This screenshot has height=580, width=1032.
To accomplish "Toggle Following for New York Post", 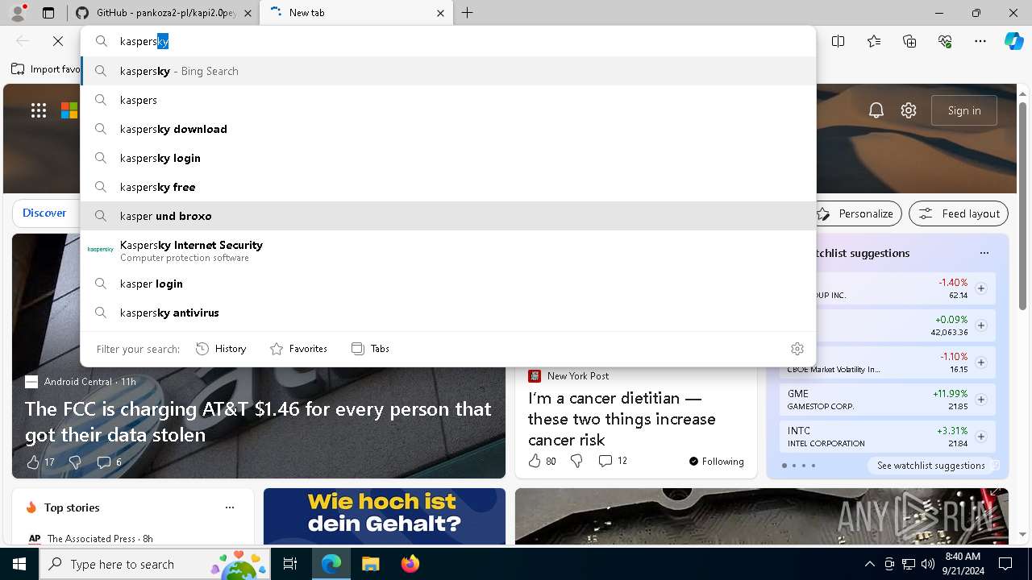I will (717, 462).
